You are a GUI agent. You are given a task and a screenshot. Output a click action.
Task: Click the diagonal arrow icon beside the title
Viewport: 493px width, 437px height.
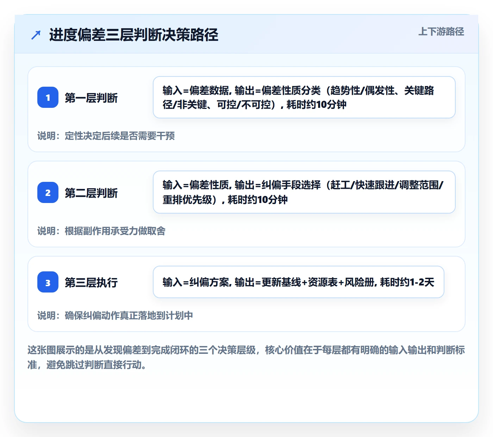pyautogui.click(x=36, y=35)
